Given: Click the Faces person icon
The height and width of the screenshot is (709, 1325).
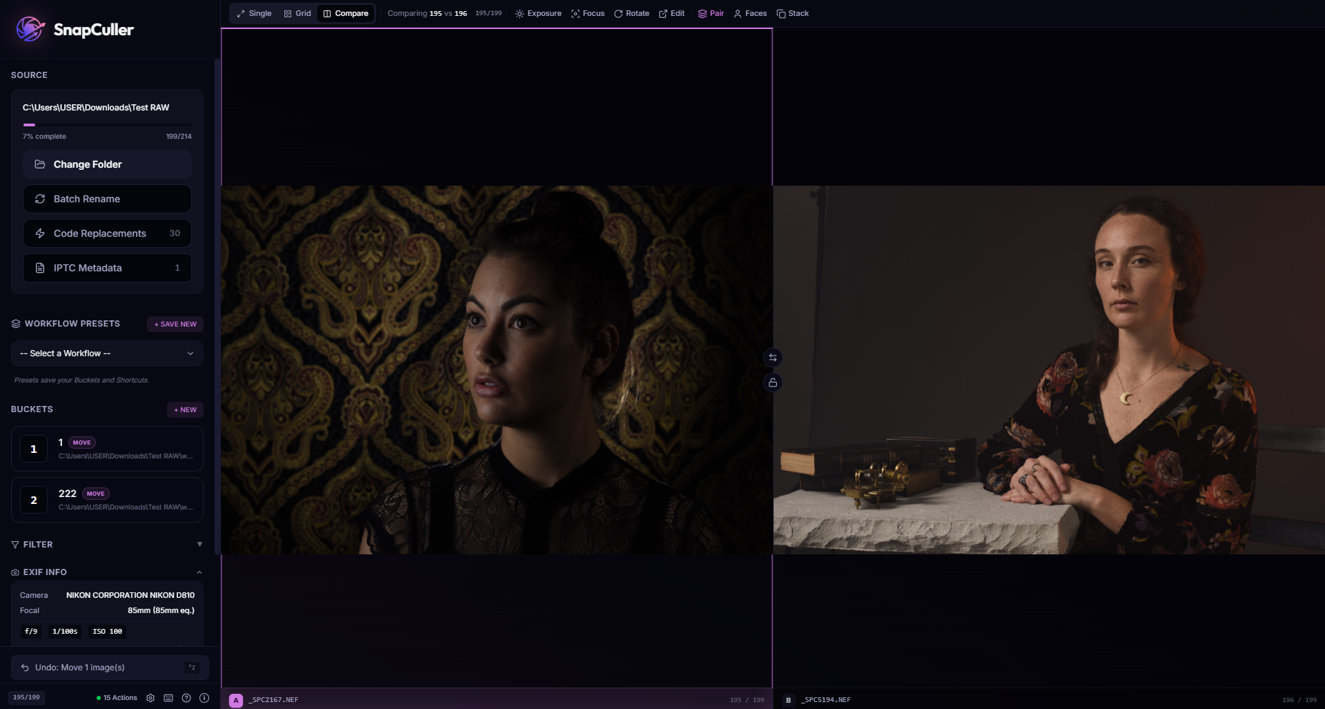Looking at the screenshot, I should (738, 14).
